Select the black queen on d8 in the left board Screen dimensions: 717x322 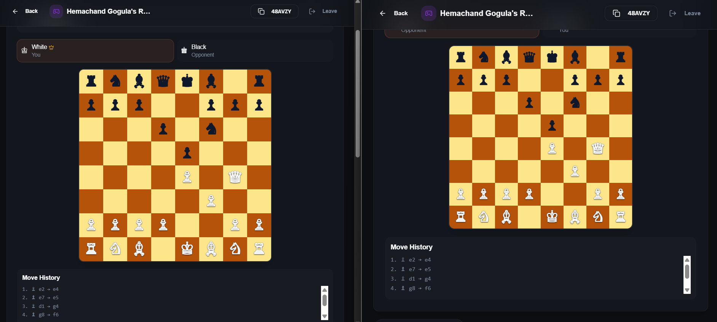coord(163,81)
